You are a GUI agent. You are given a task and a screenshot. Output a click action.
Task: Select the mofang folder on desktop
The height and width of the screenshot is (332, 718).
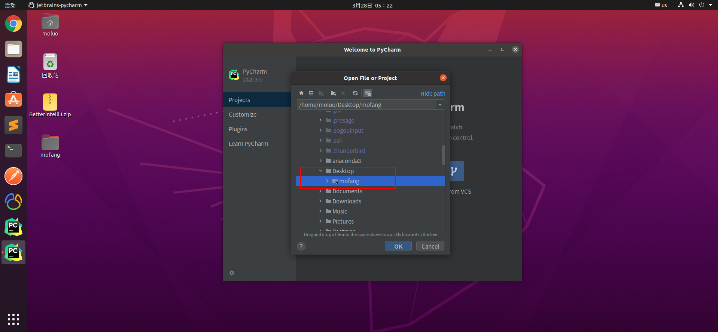pyautogui.click(x=50, y=146)
